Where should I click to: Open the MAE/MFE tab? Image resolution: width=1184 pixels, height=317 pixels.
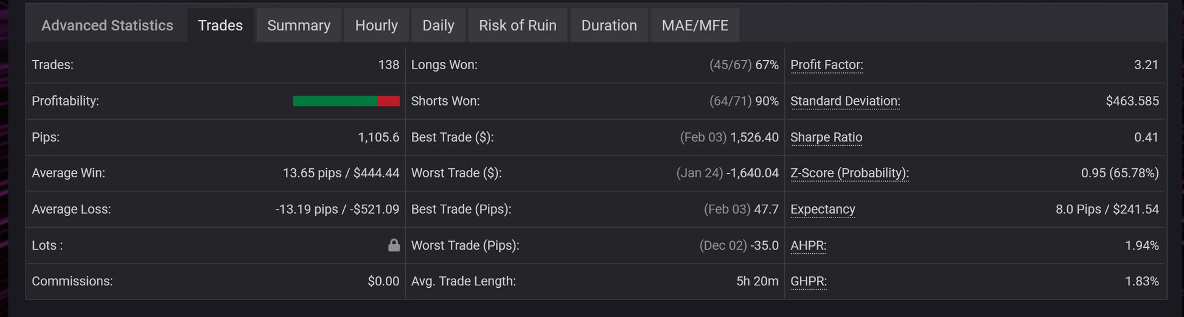[x=695, y=26]
